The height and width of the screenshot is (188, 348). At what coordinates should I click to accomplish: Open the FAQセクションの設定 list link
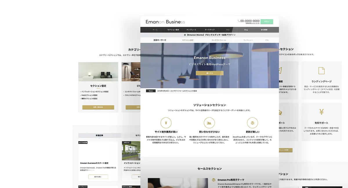89,95
